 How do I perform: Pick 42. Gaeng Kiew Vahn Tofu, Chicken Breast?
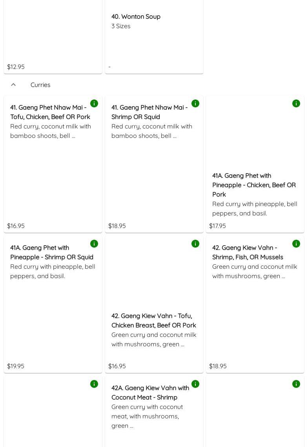tap(153, 320)
